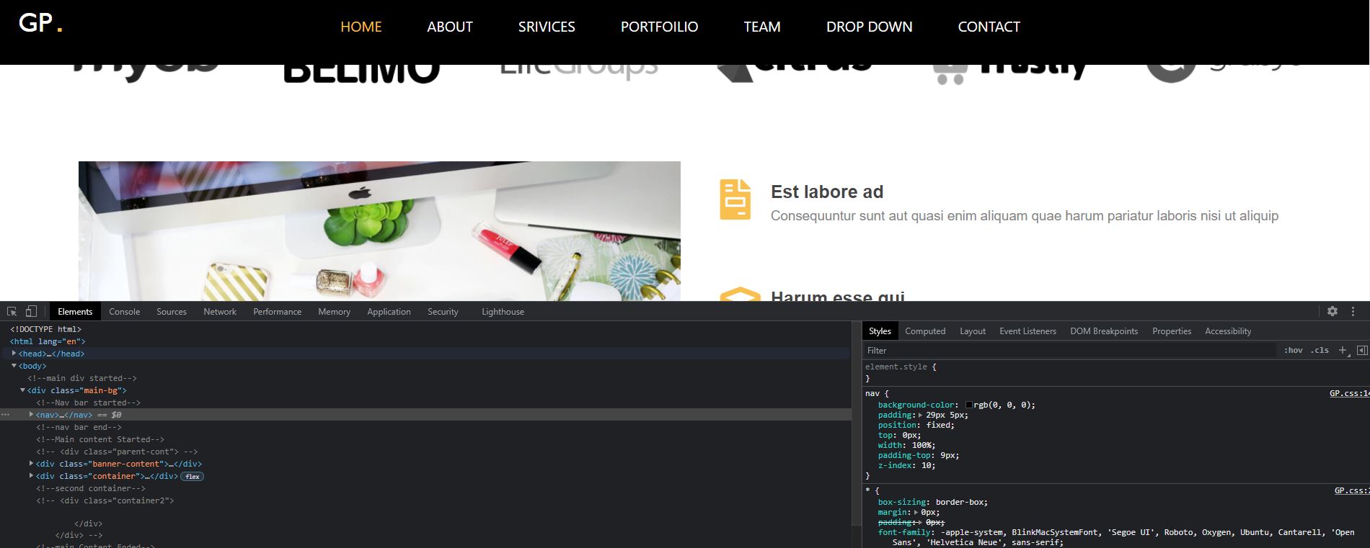Open the Lighthouse tab
This screenshot has width=1370, height=548.
tap(503, 312)
